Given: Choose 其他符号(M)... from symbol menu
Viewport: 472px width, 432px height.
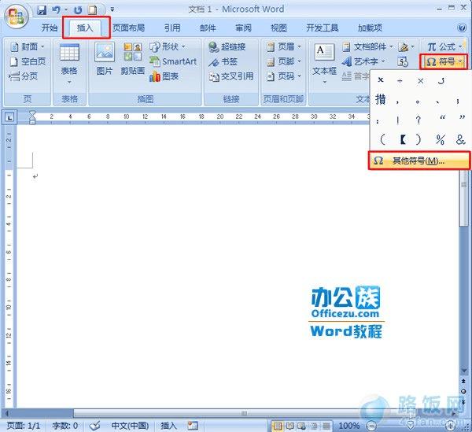Looking at the screenshot, I should click(419, 161).
